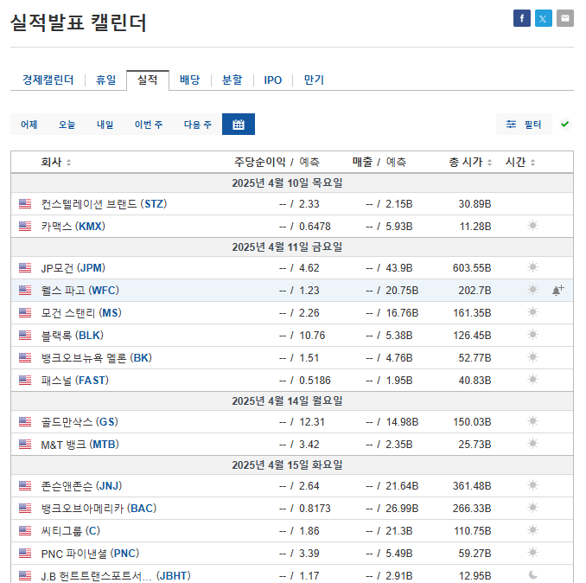The height and width of the screenshot is (583, 586).
Task: Switch to 만기 tab
Action: 314,80
